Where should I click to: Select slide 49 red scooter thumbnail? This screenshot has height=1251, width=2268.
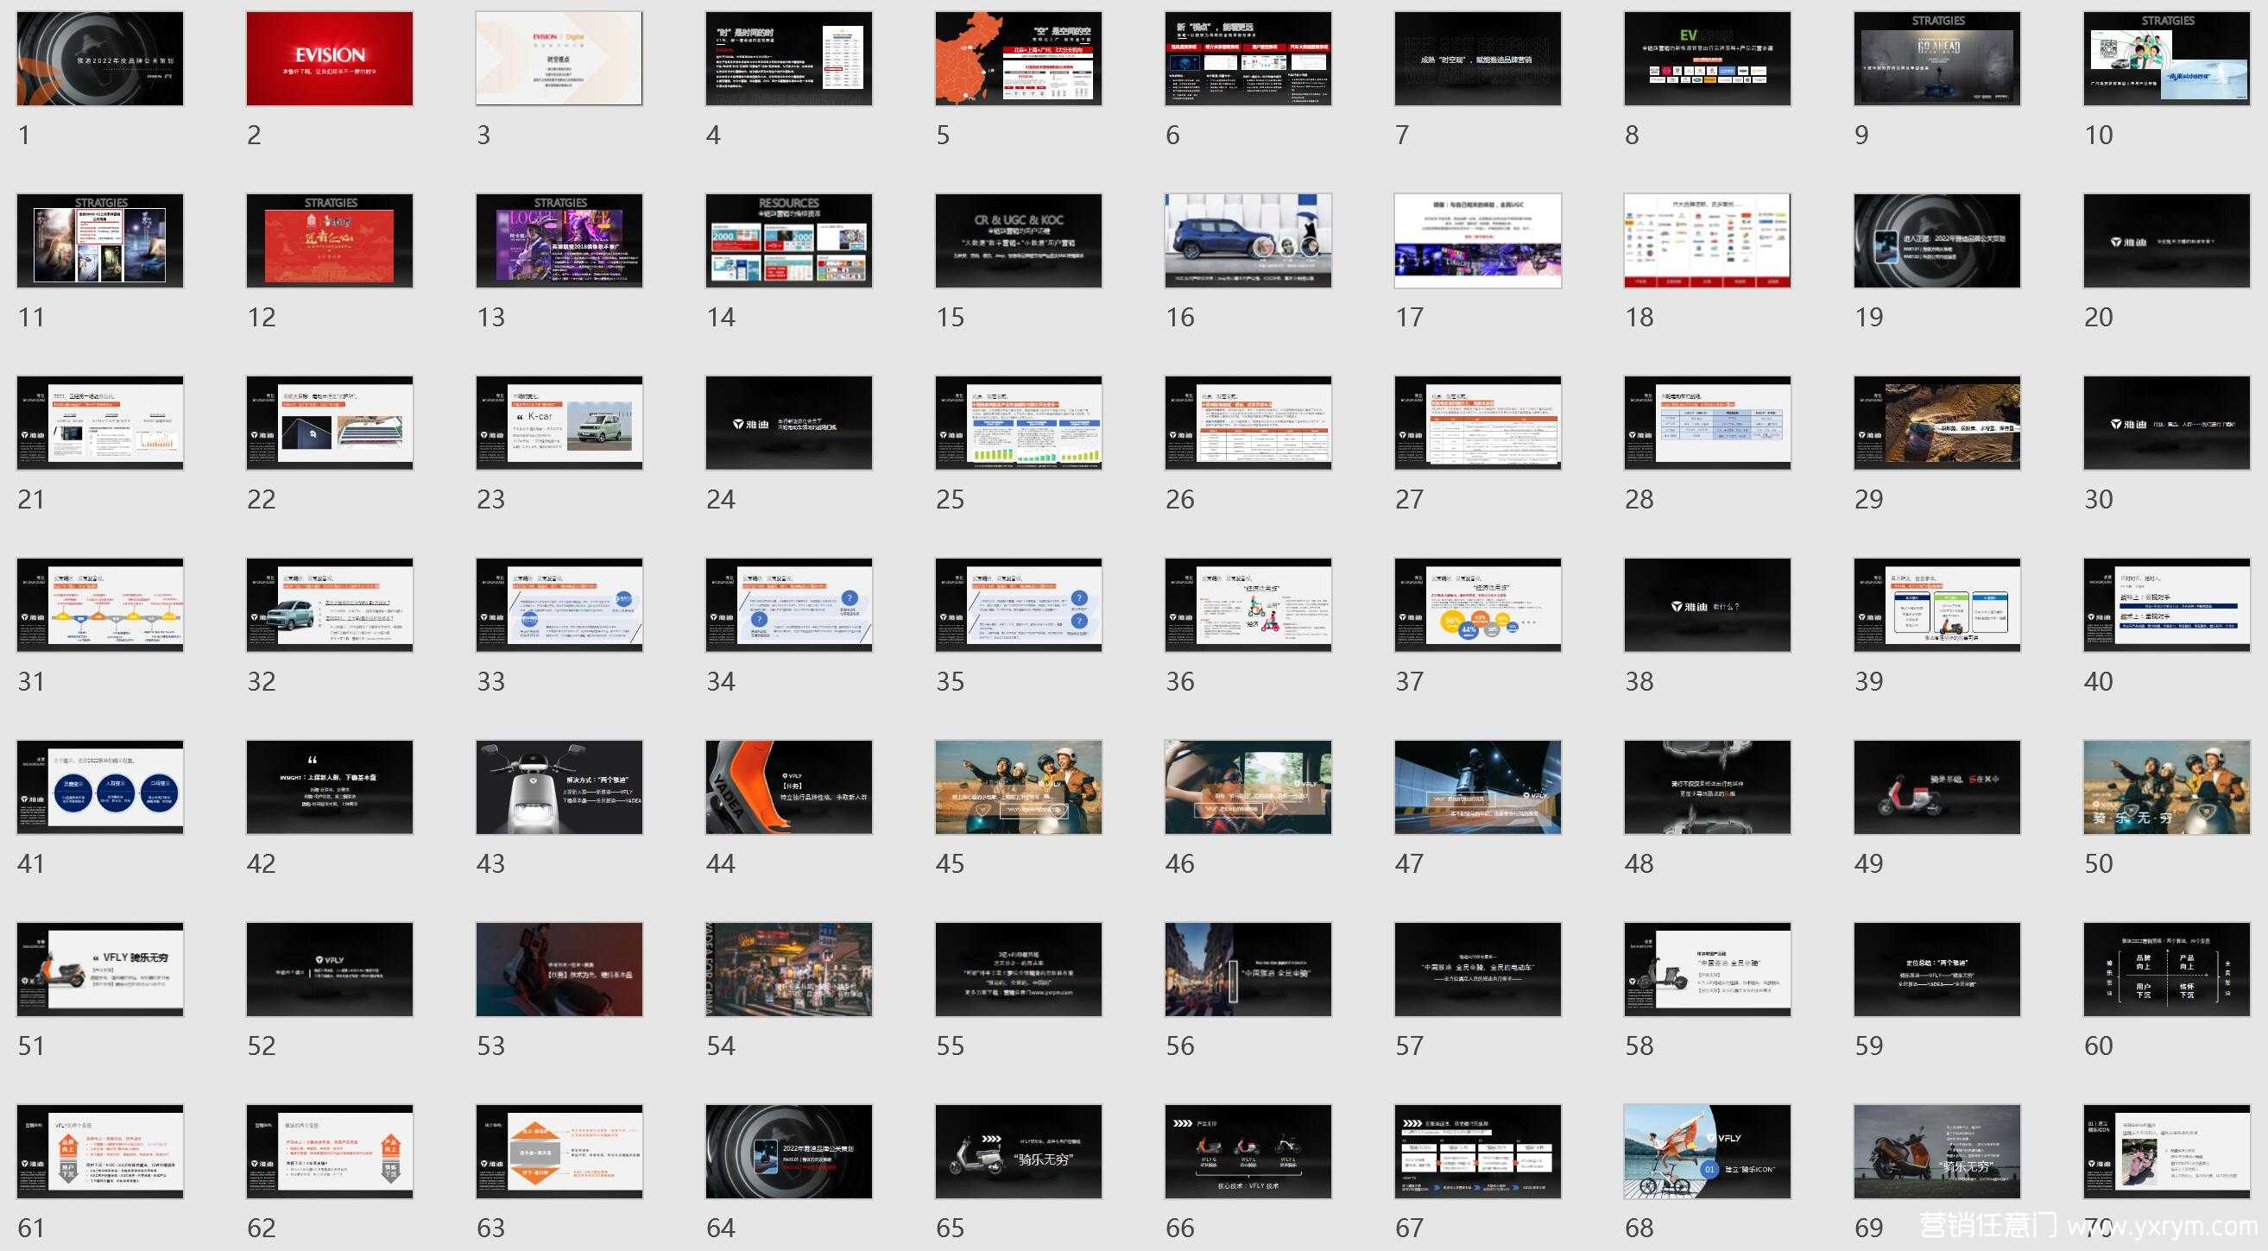coord(1938,788)
